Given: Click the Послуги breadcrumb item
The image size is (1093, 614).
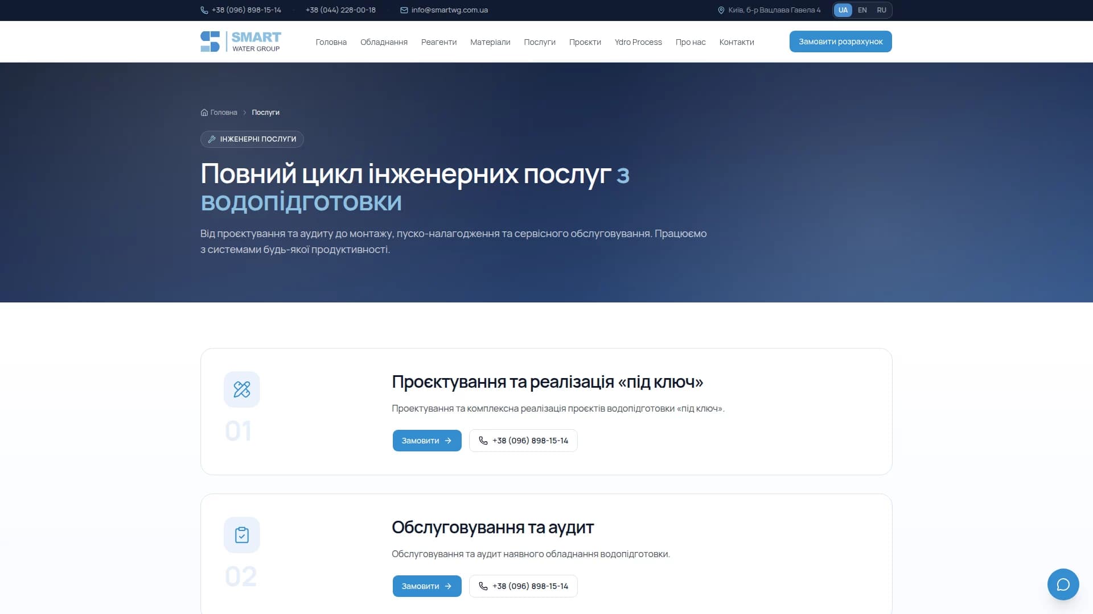Looking at the screenshot, I should 266,113.
